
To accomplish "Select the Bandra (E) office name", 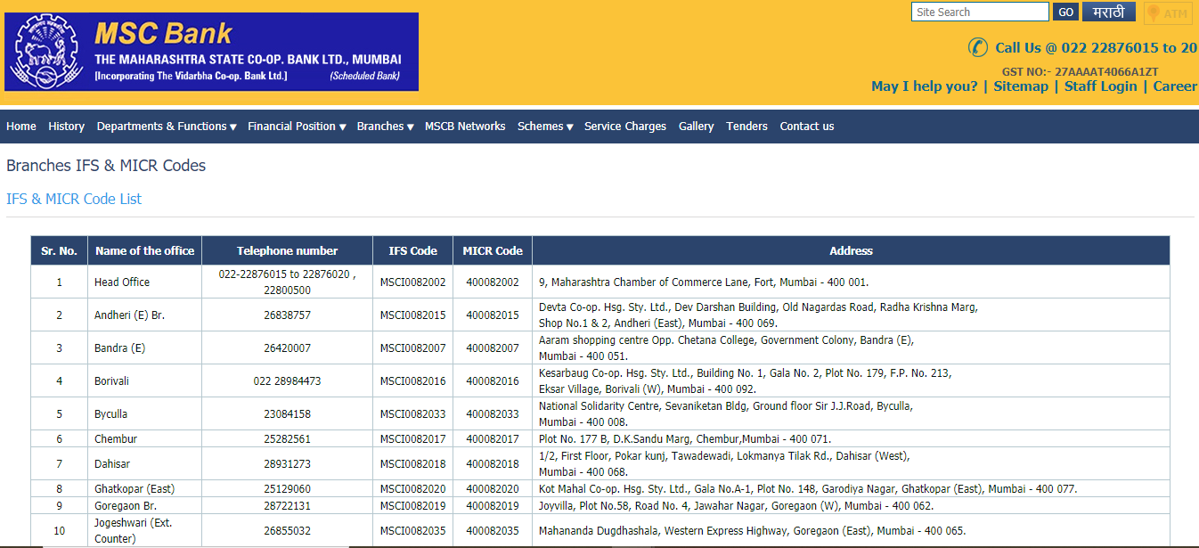I will coord(120,348).
